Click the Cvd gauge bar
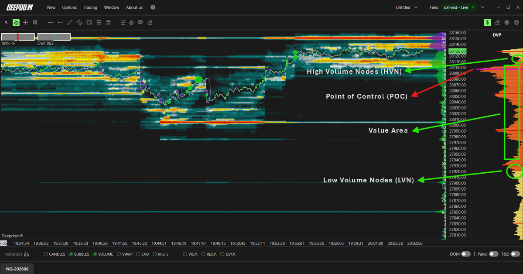523x274 pixels. tap(54, 37)
